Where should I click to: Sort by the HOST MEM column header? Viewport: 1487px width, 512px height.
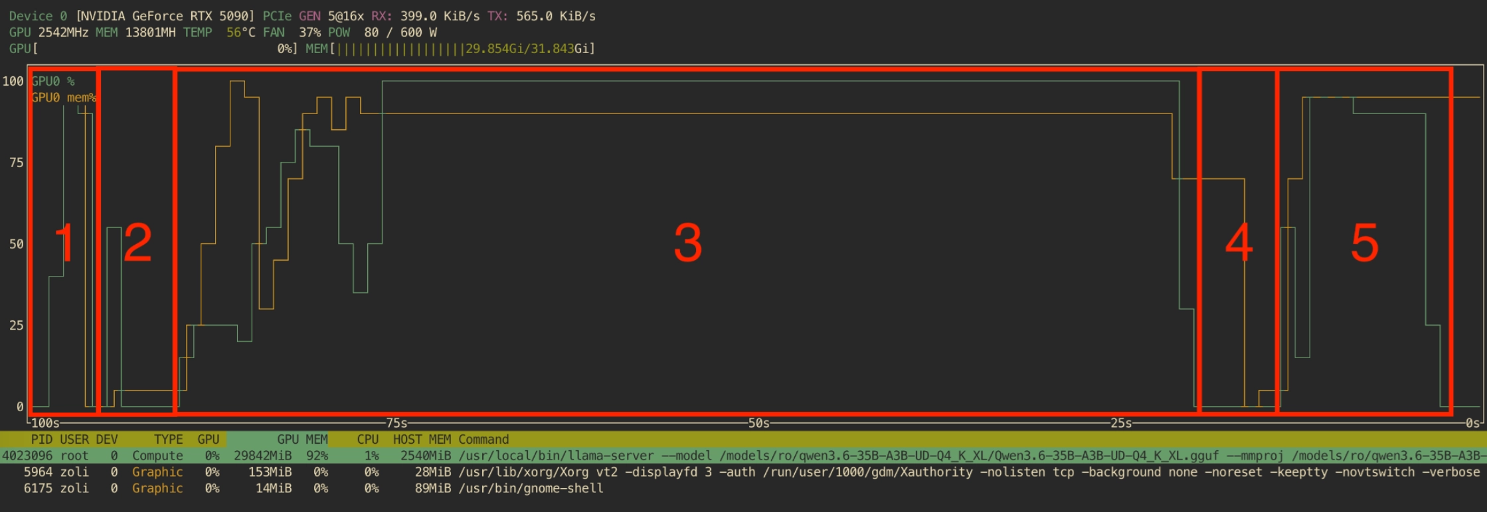(422, 440)
